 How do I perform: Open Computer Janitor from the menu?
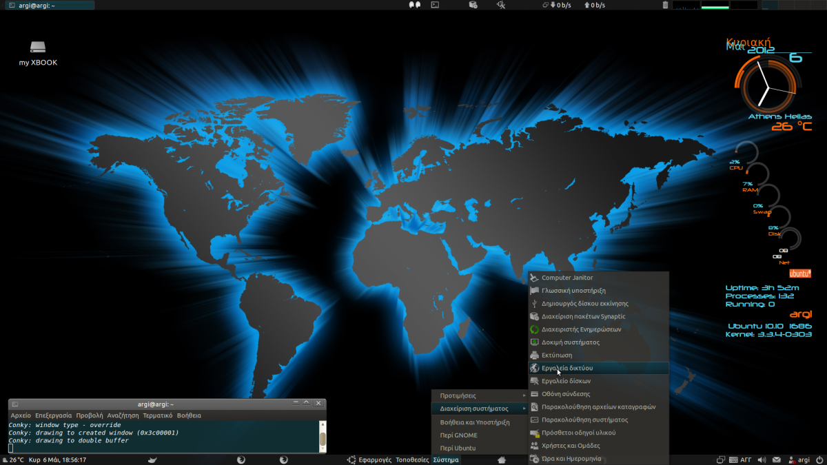point(598,278)
